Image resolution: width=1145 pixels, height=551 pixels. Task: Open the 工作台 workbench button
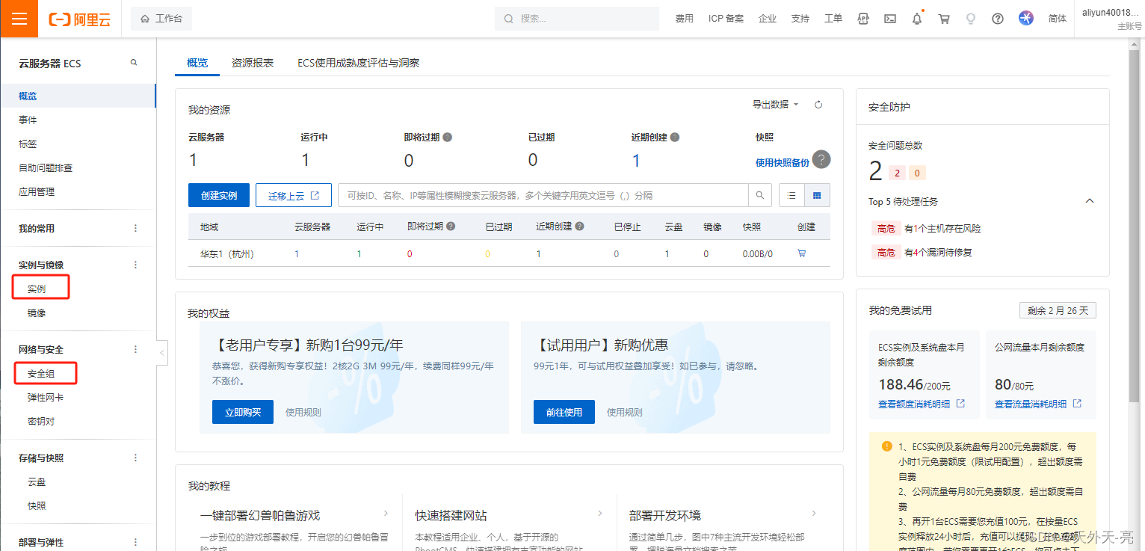tap(161, 19)
